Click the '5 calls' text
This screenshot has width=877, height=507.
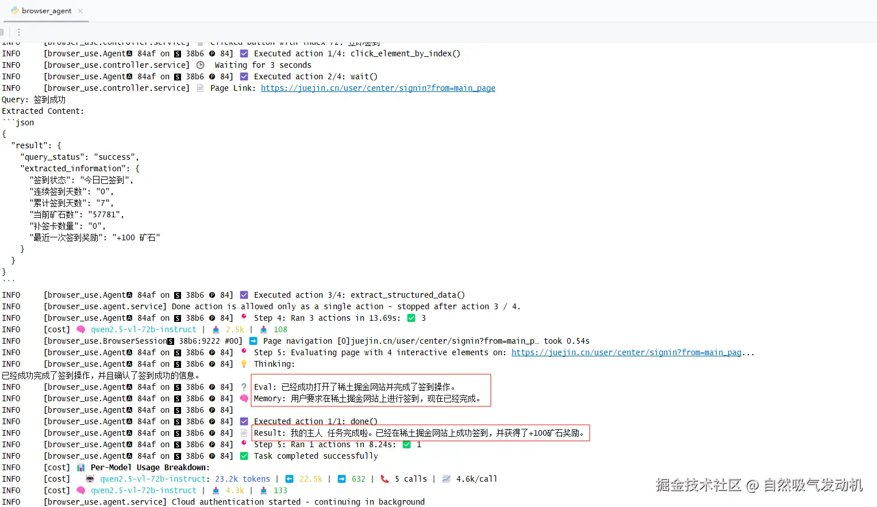pyautogui.click(x=411, y=479)
